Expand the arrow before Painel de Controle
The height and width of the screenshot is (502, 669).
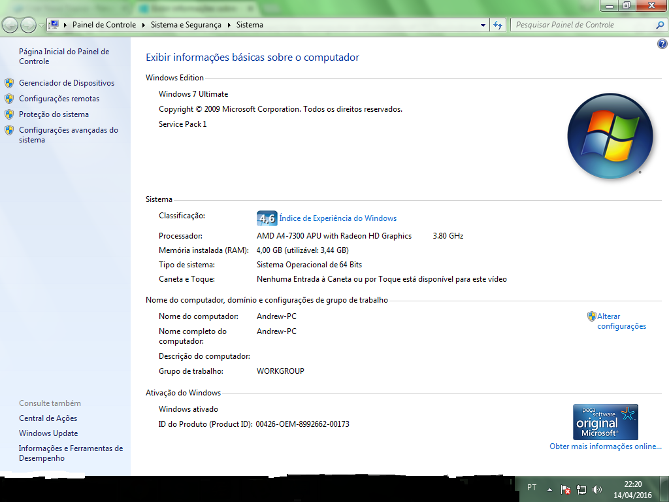(65, 25)
